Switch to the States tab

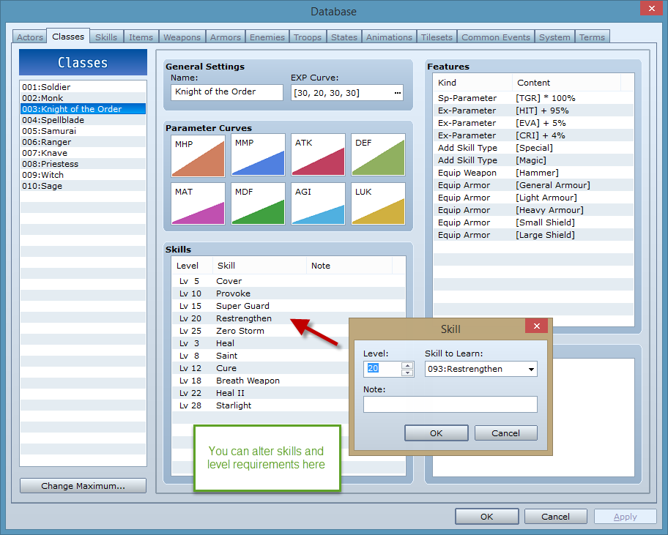click(344, 37)
